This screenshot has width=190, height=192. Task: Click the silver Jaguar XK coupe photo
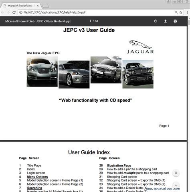coord(74,75)
